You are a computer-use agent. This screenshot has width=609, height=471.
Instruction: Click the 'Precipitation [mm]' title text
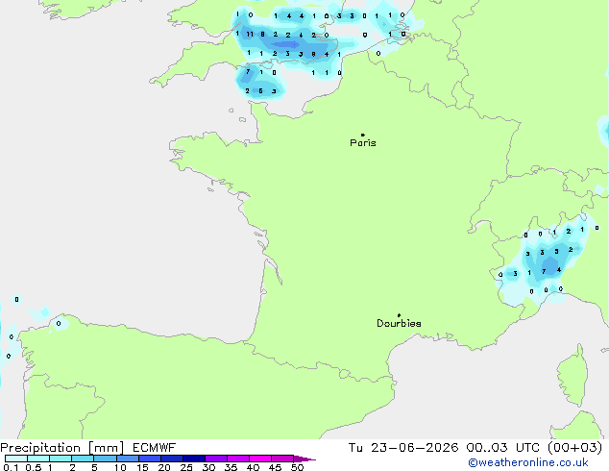(x=62, y=448)
